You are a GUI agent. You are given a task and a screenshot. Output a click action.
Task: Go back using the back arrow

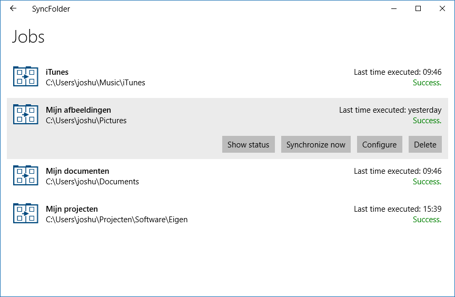pyautogui.click(x=13, y=8)
